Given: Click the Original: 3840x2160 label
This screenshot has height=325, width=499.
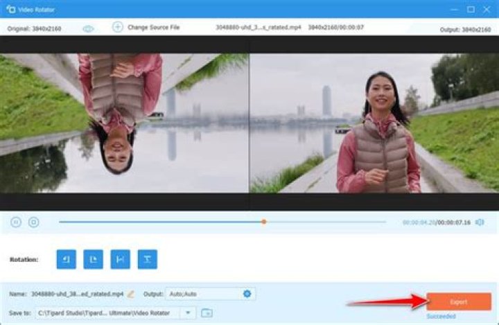Looking at the screenshot, I should pos(34,28).
